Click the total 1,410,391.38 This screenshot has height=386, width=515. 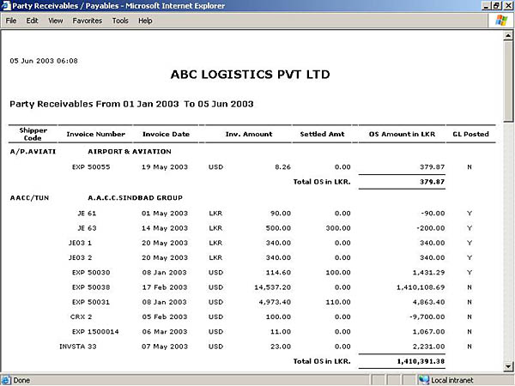click(x=421, y=361)
